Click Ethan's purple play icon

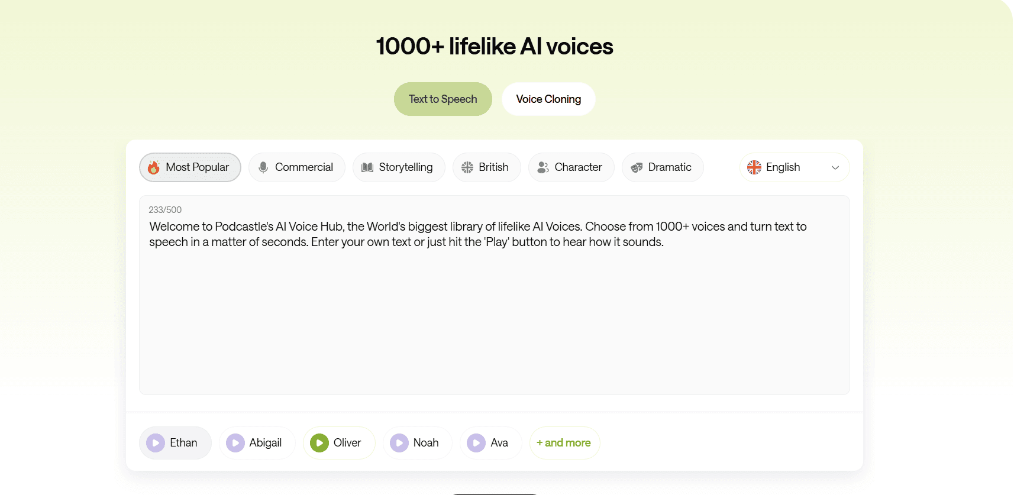pyautogui.click(x=156, y=442)
